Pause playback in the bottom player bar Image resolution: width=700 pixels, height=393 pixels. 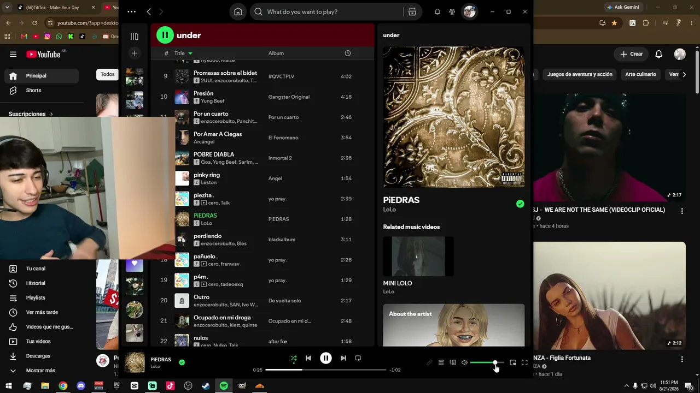pyautogui.click(x=326, y=358)
